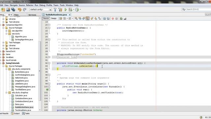The image size is (211, 119).
Task: Open the Navigate menu
Action: tap(14, 5)
